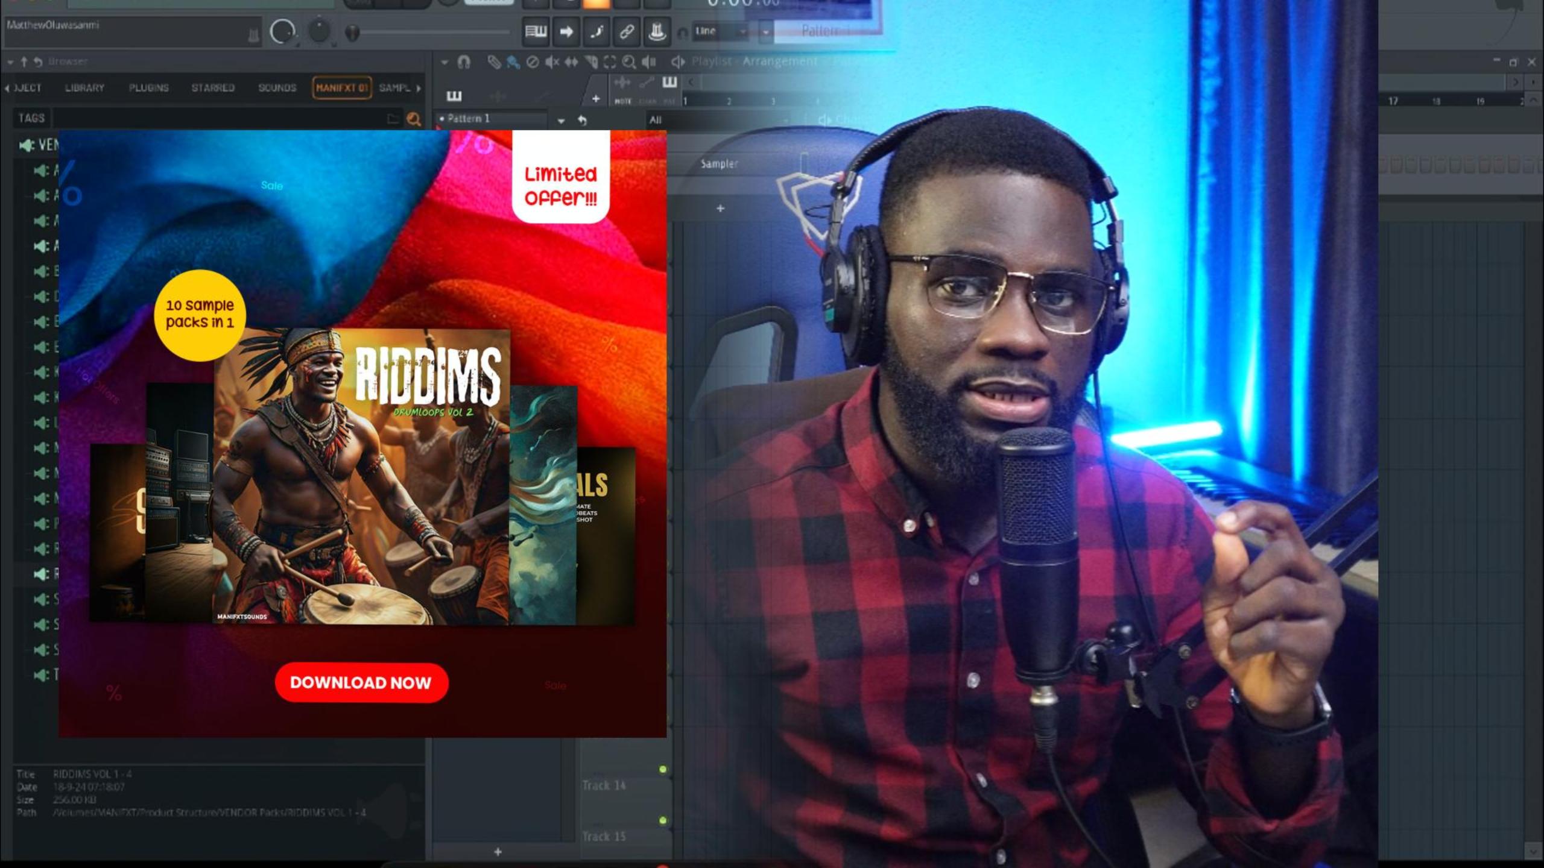Click the typing keyboard to piano icon
This screenshot has height=868, width=1544.
pyautogui.click(x=535, y=31)
